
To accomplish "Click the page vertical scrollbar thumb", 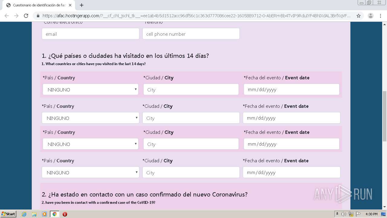I will 385,116.
